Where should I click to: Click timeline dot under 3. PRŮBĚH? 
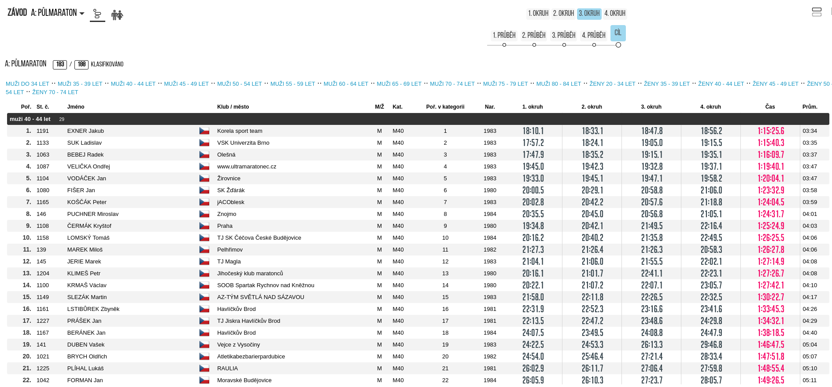point(564,45)
